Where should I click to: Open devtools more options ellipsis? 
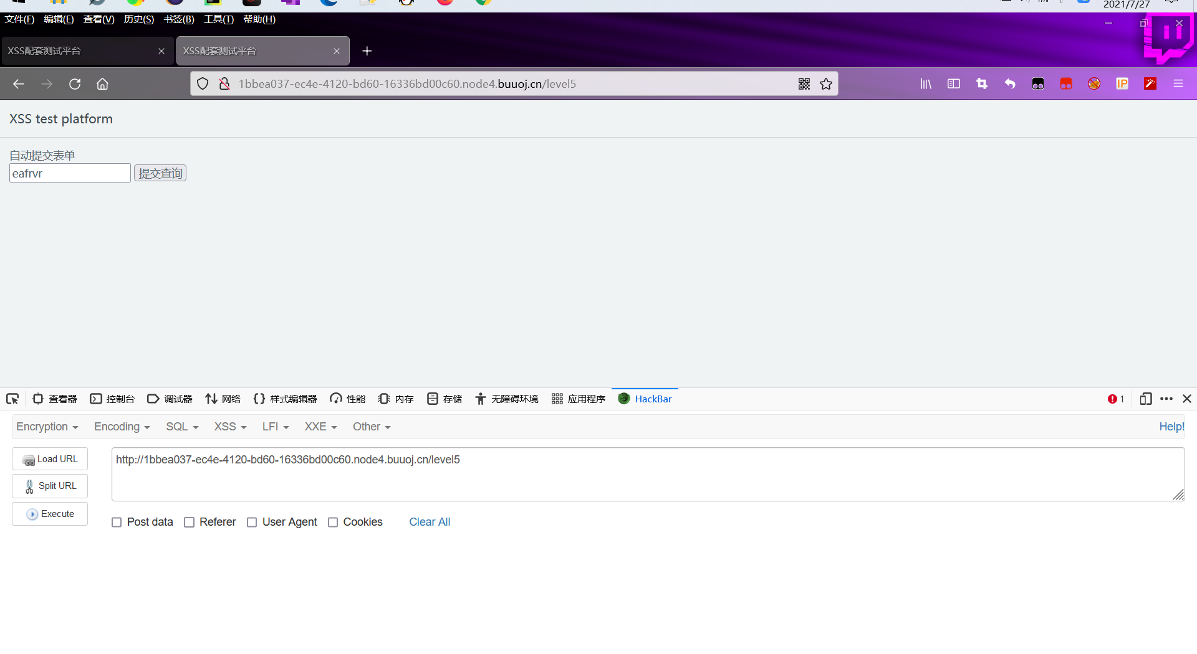point(1166,399)
